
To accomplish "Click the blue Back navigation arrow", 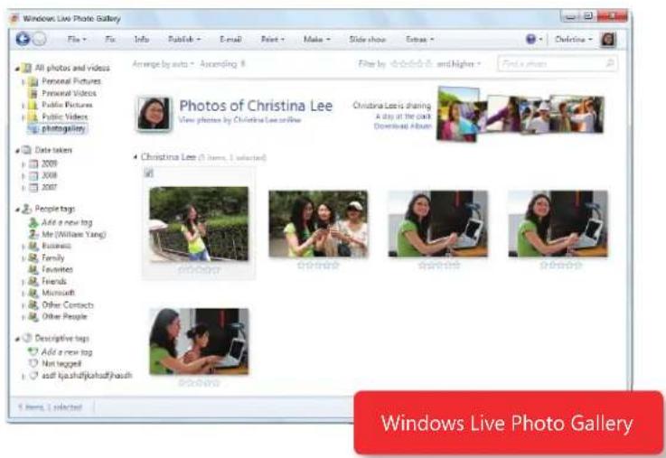I will (x=23, y=39).
